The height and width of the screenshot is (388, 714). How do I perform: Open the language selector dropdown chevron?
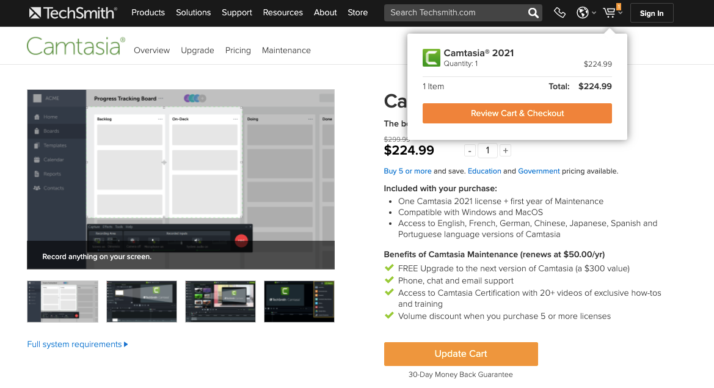tap(594, 12)
